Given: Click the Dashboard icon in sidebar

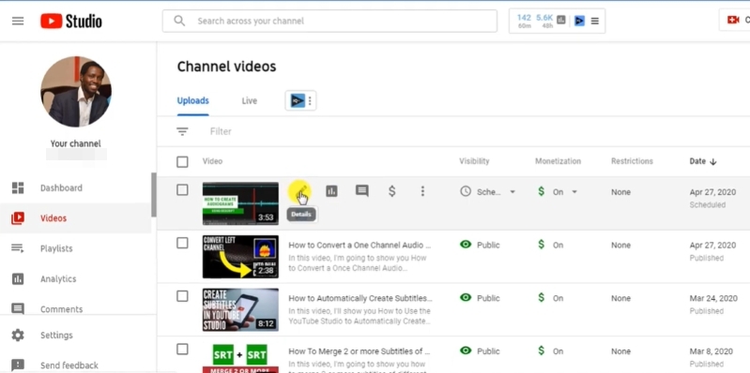Looking at the screenshot, I should click(18, 187).
